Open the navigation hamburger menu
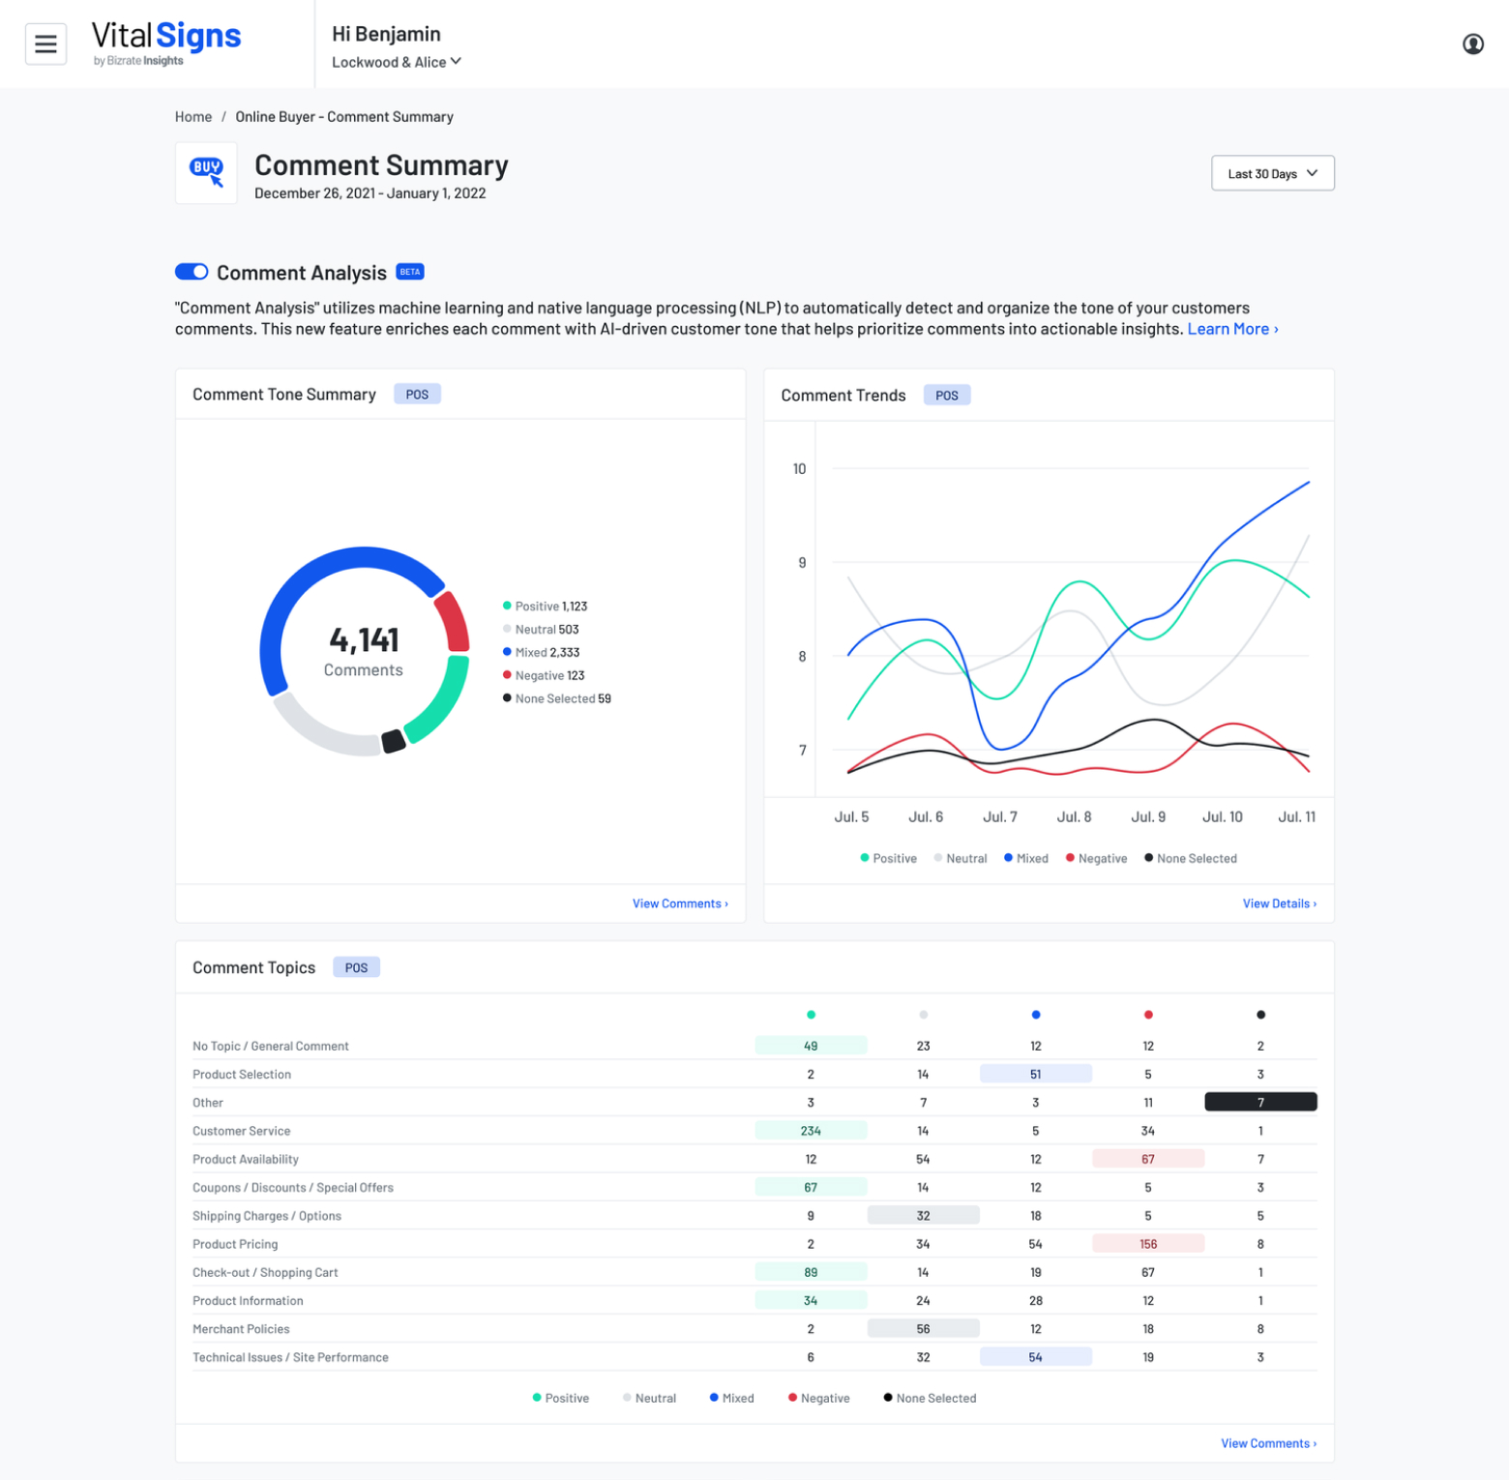This screenshot has width=1509, height=1480. tap(45, 44)
